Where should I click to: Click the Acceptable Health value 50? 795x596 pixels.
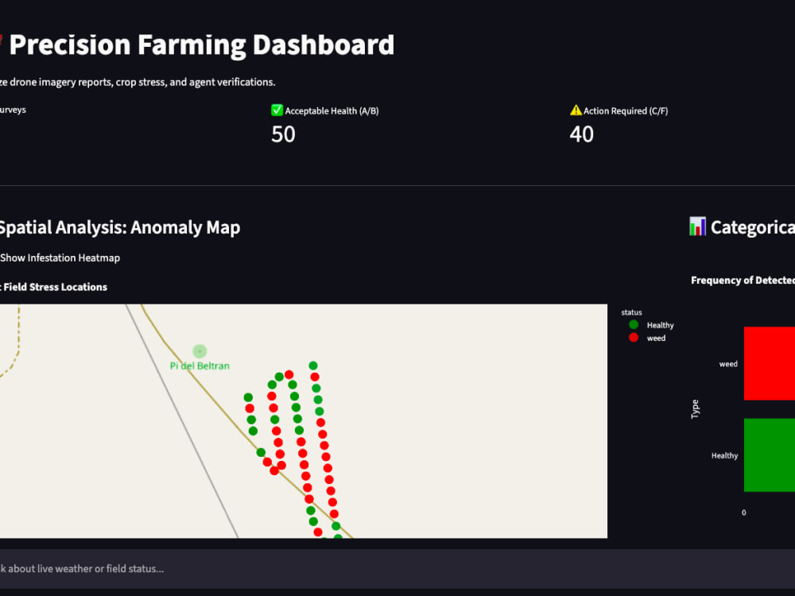click(283, 134)
